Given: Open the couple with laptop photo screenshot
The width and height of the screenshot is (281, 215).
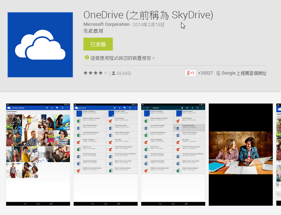Looking at the screenshot, I should pyautogui.click(x=241, y=154).
